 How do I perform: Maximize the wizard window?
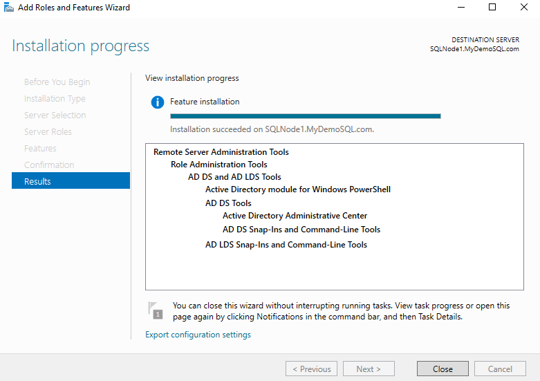[x=492, y=7]
